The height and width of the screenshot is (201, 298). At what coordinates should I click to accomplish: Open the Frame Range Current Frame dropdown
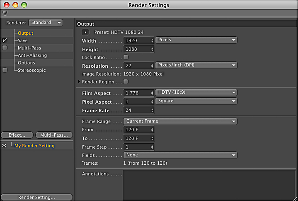180,121
